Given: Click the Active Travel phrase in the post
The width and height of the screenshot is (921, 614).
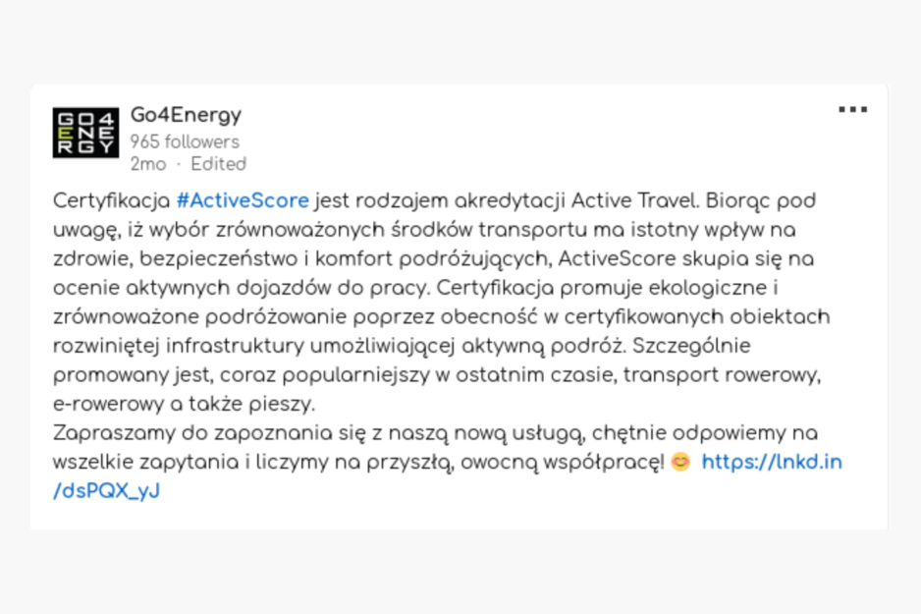Looking at the screenshot, I should 633,201.
